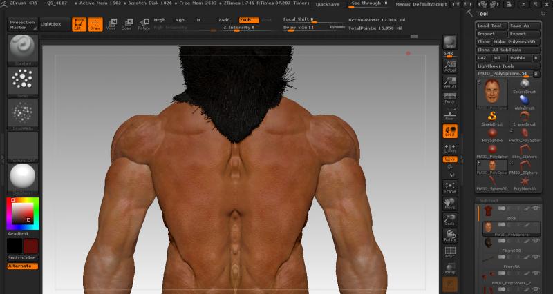
Task: Open the Tool palette header
Action: 482,14
